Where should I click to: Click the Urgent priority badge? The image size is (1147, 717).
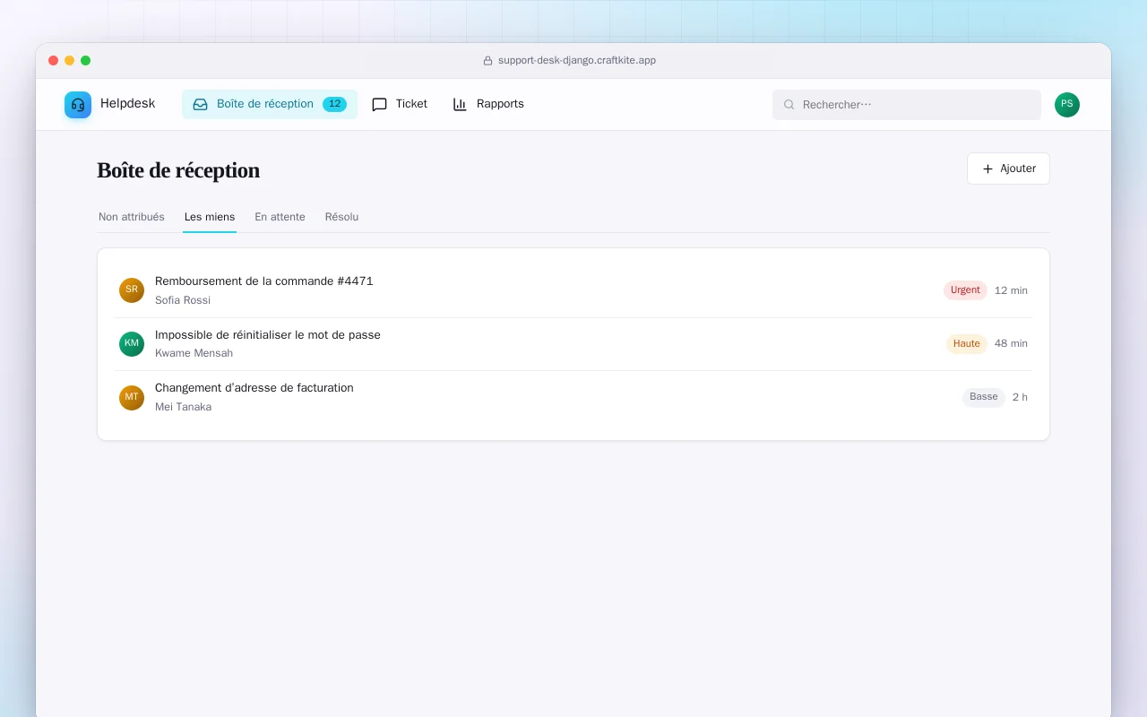pos(965,290)
